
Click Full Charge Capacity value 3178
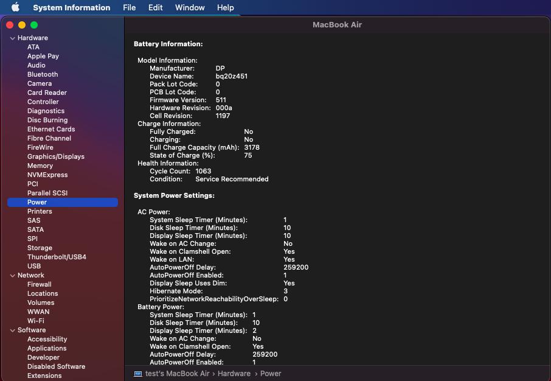[x=252, y=148]
